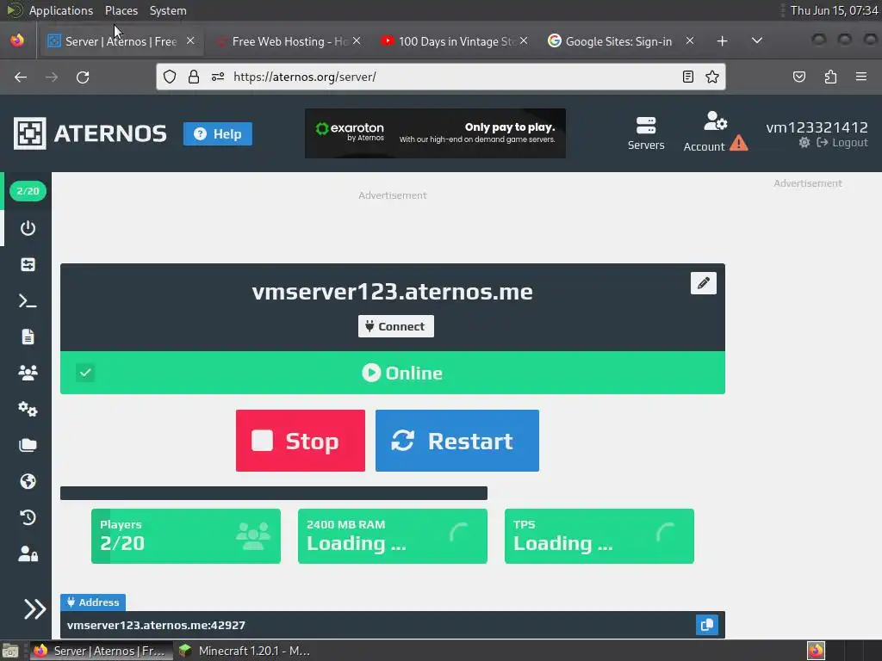Click the tracking protection shield icon
882x661 pixels.
(170, 77)
